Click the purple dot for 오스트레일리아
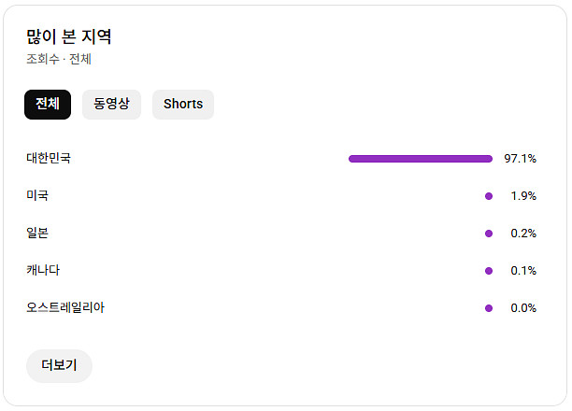Viewport: 572px width, 411px height. 489,308
